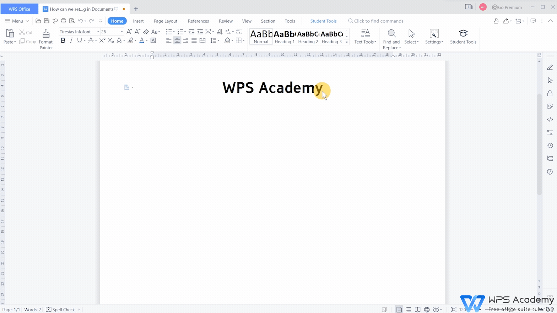
Task: Click the Student Tools graduation cap icon
Action: coord(463,33)
